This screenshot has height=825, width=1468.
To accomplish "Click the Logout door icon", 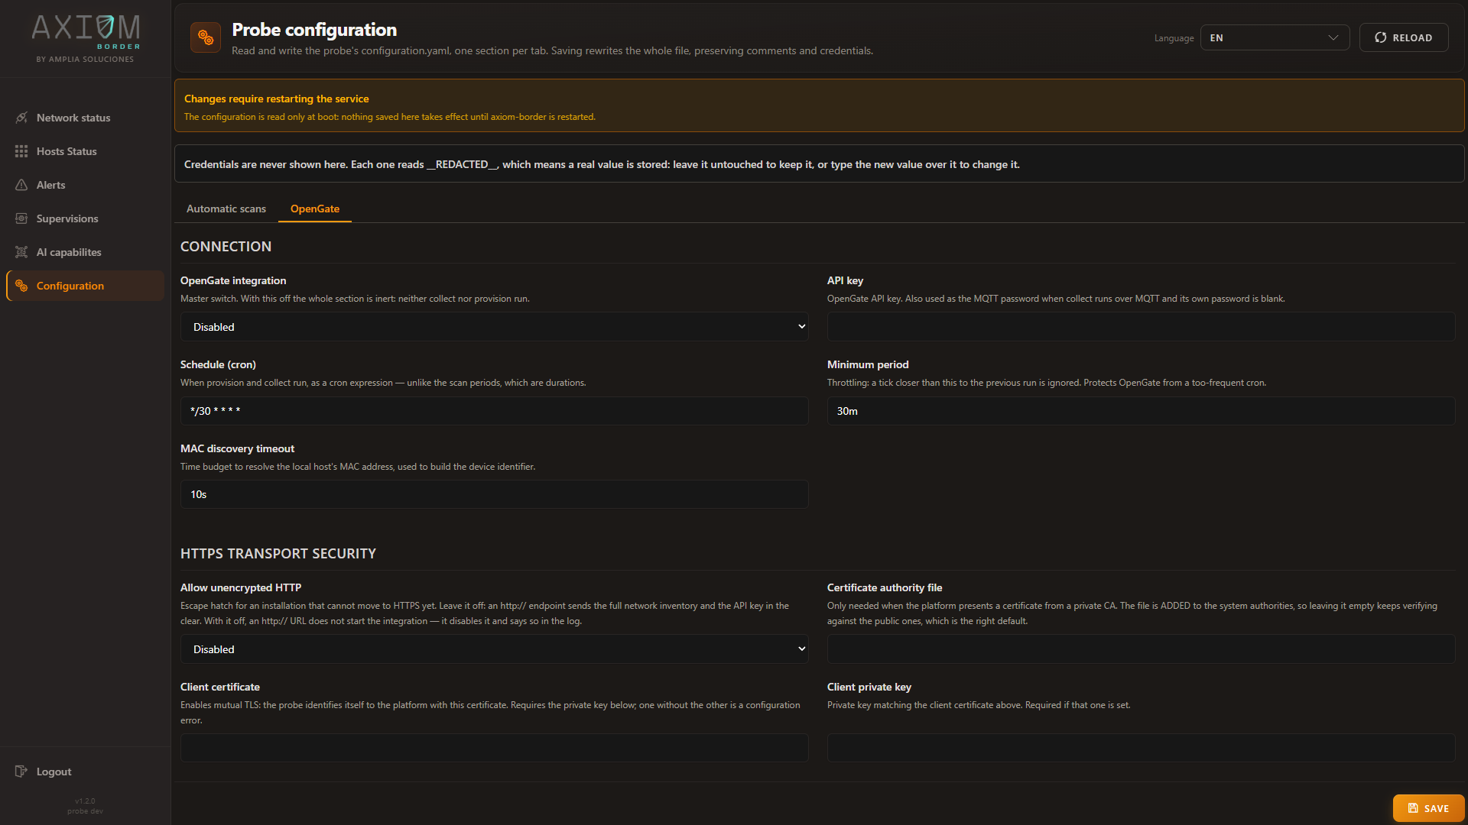I will 21,772.
